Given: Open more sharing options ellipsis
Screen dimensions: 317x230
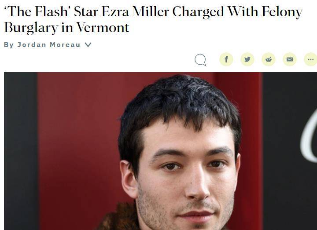Looking at the screenshot, I should click(x=310, y=59).
